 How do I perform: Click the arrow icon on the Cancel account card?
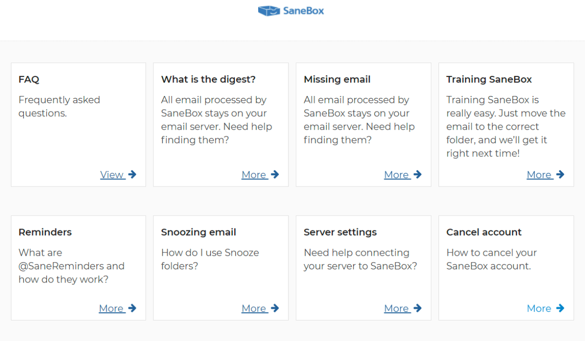[x=560, y=308]
